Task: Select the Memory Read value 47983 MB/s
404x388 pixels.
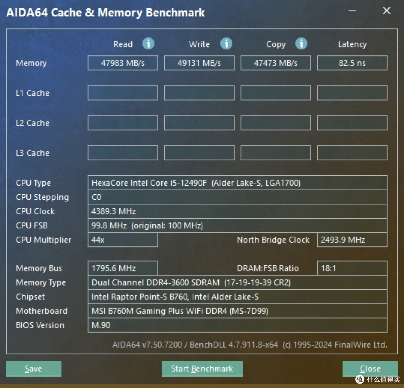Action: point(123,63)
